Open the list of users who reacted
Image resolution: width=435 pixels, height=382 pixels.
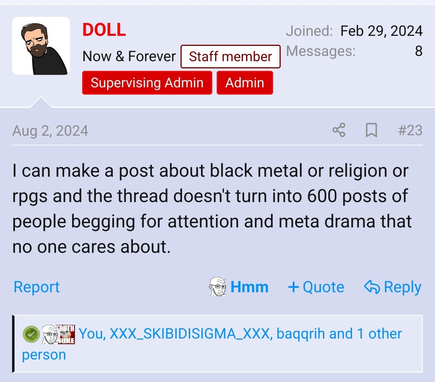click(x=212, y=344)
